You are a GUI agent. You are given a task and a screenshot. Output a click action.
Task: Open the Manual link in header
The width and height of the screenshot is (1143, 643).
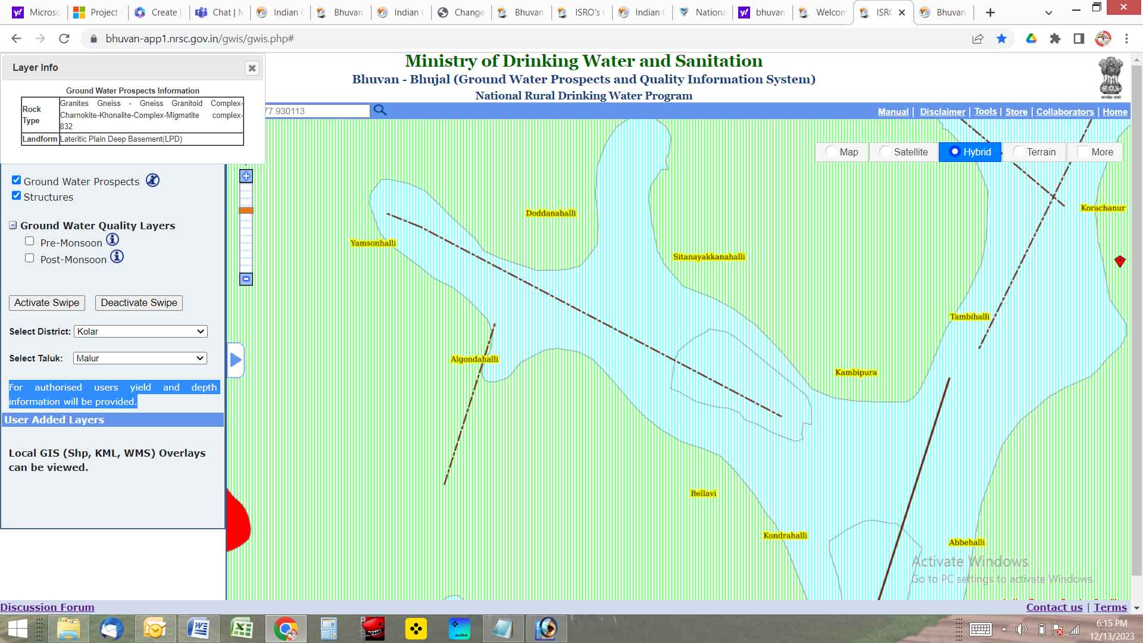tap(893, 112)
